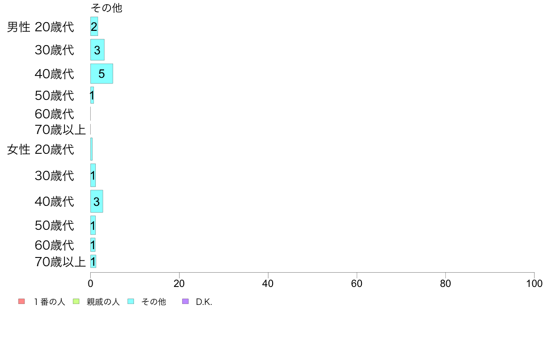Select the 女性 40歳代 bar showing 3
Viewport: 547px width, 339px height.
pos(97,201)
